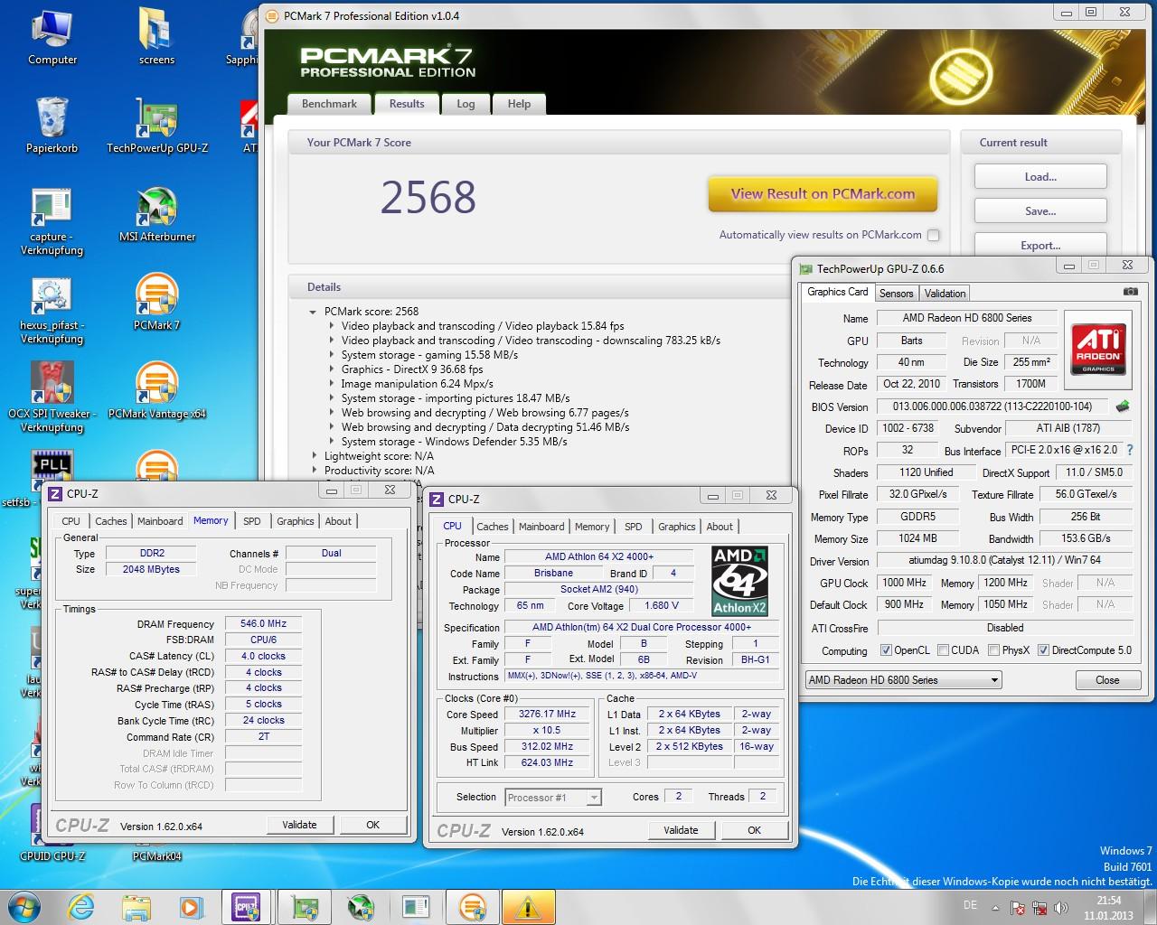Open the Computer desktop icon
This screenshot has width=1157, height=925.
pos(52,37)
